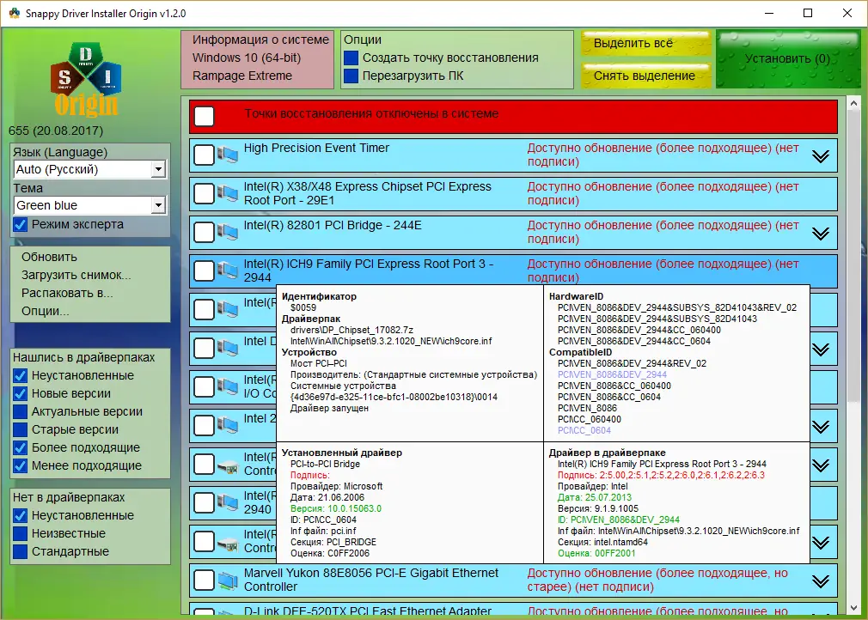Click the adapter icon beside D-Link DFE-520TX entry

[225, 611]
